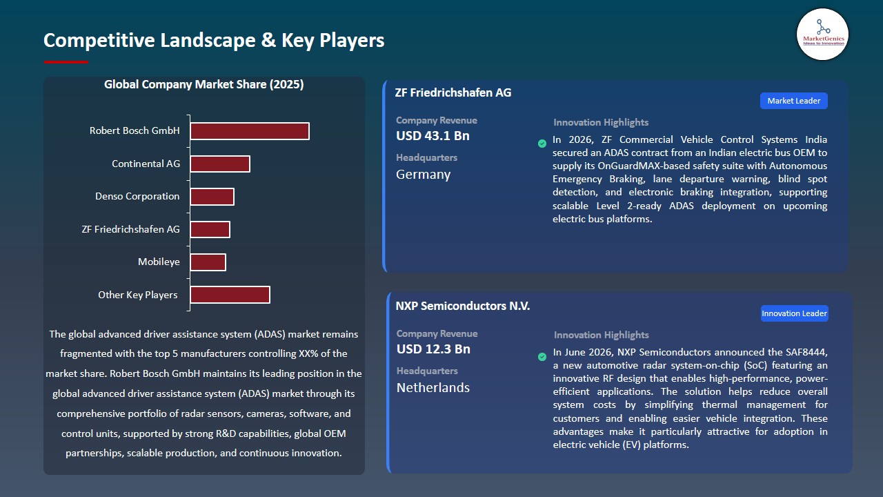883x497 pixels.
Task: Select the USD 12.3 Bn revenue value
Action: (x=433, y=349)
